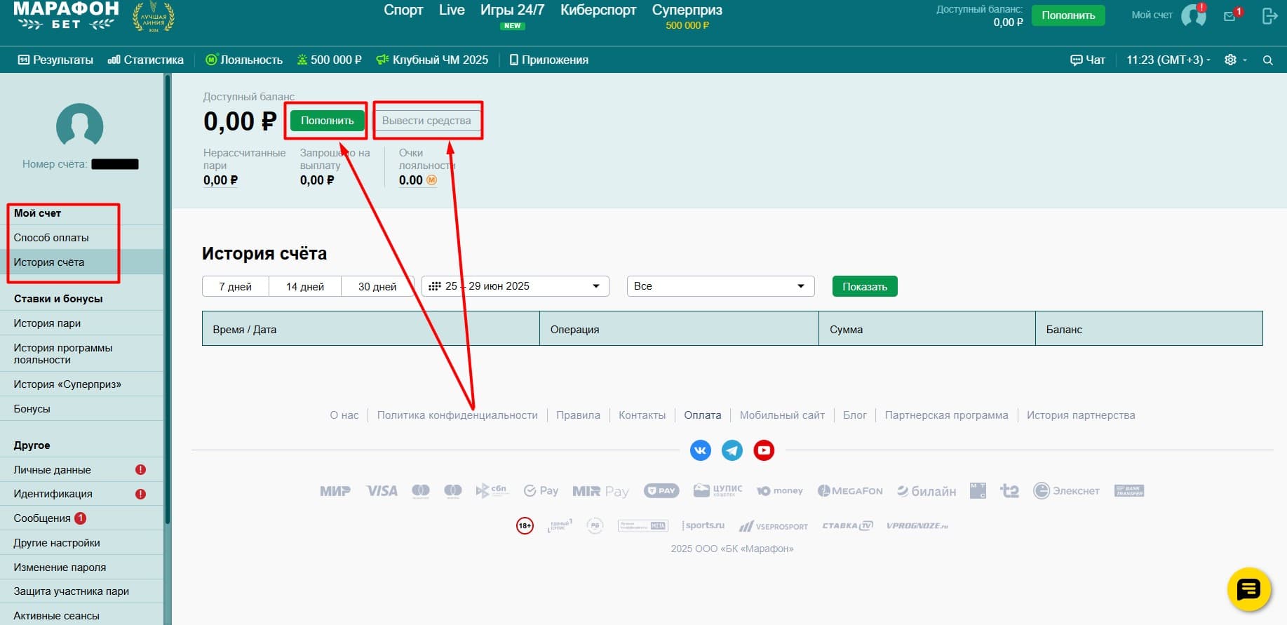Open the Чат link in toolbar
This screenshot has height=625, width=1287.
1088,60
